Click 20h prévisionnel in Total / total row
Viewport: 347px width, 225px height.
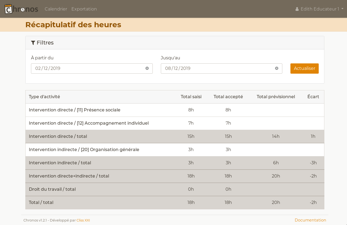276,202
